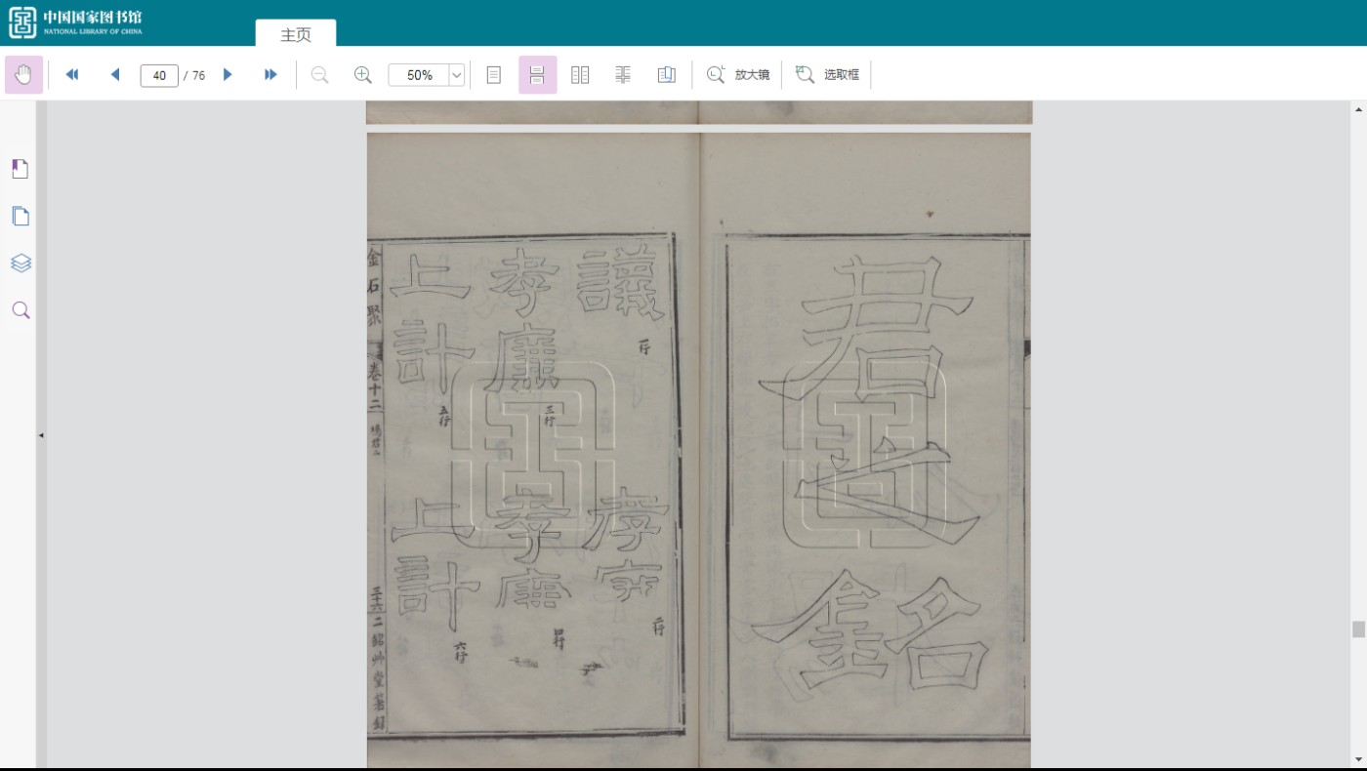Image resolution: width=1367 pixels, height=771 pixels.
Task: Collapse the left sidebar with arrow
Action: [x=41, y=435]
